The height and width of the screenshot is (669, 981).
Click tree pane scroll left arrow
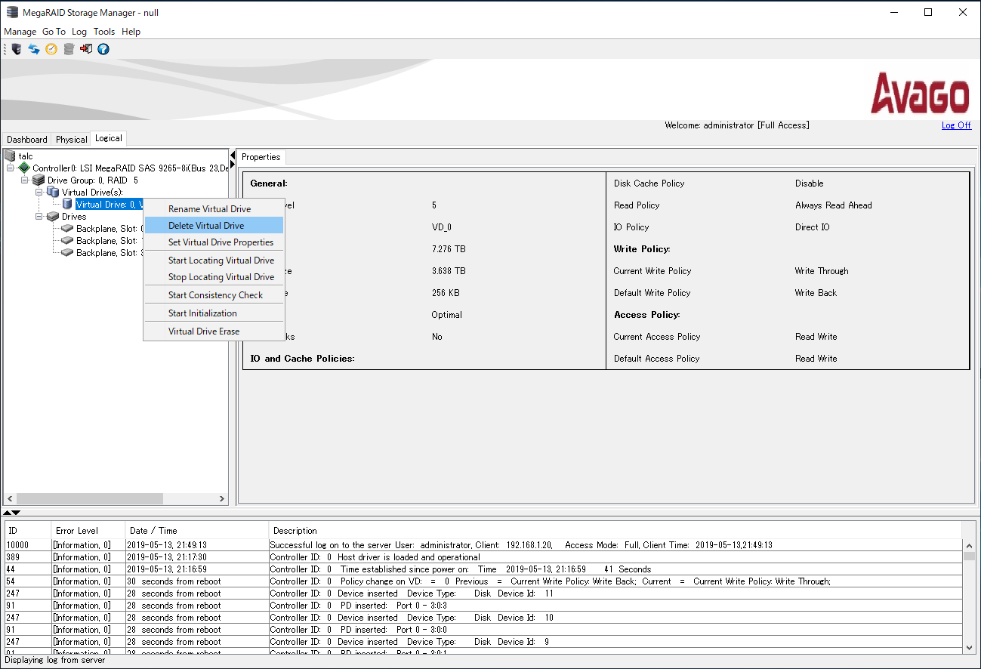[x=10, y=499]
